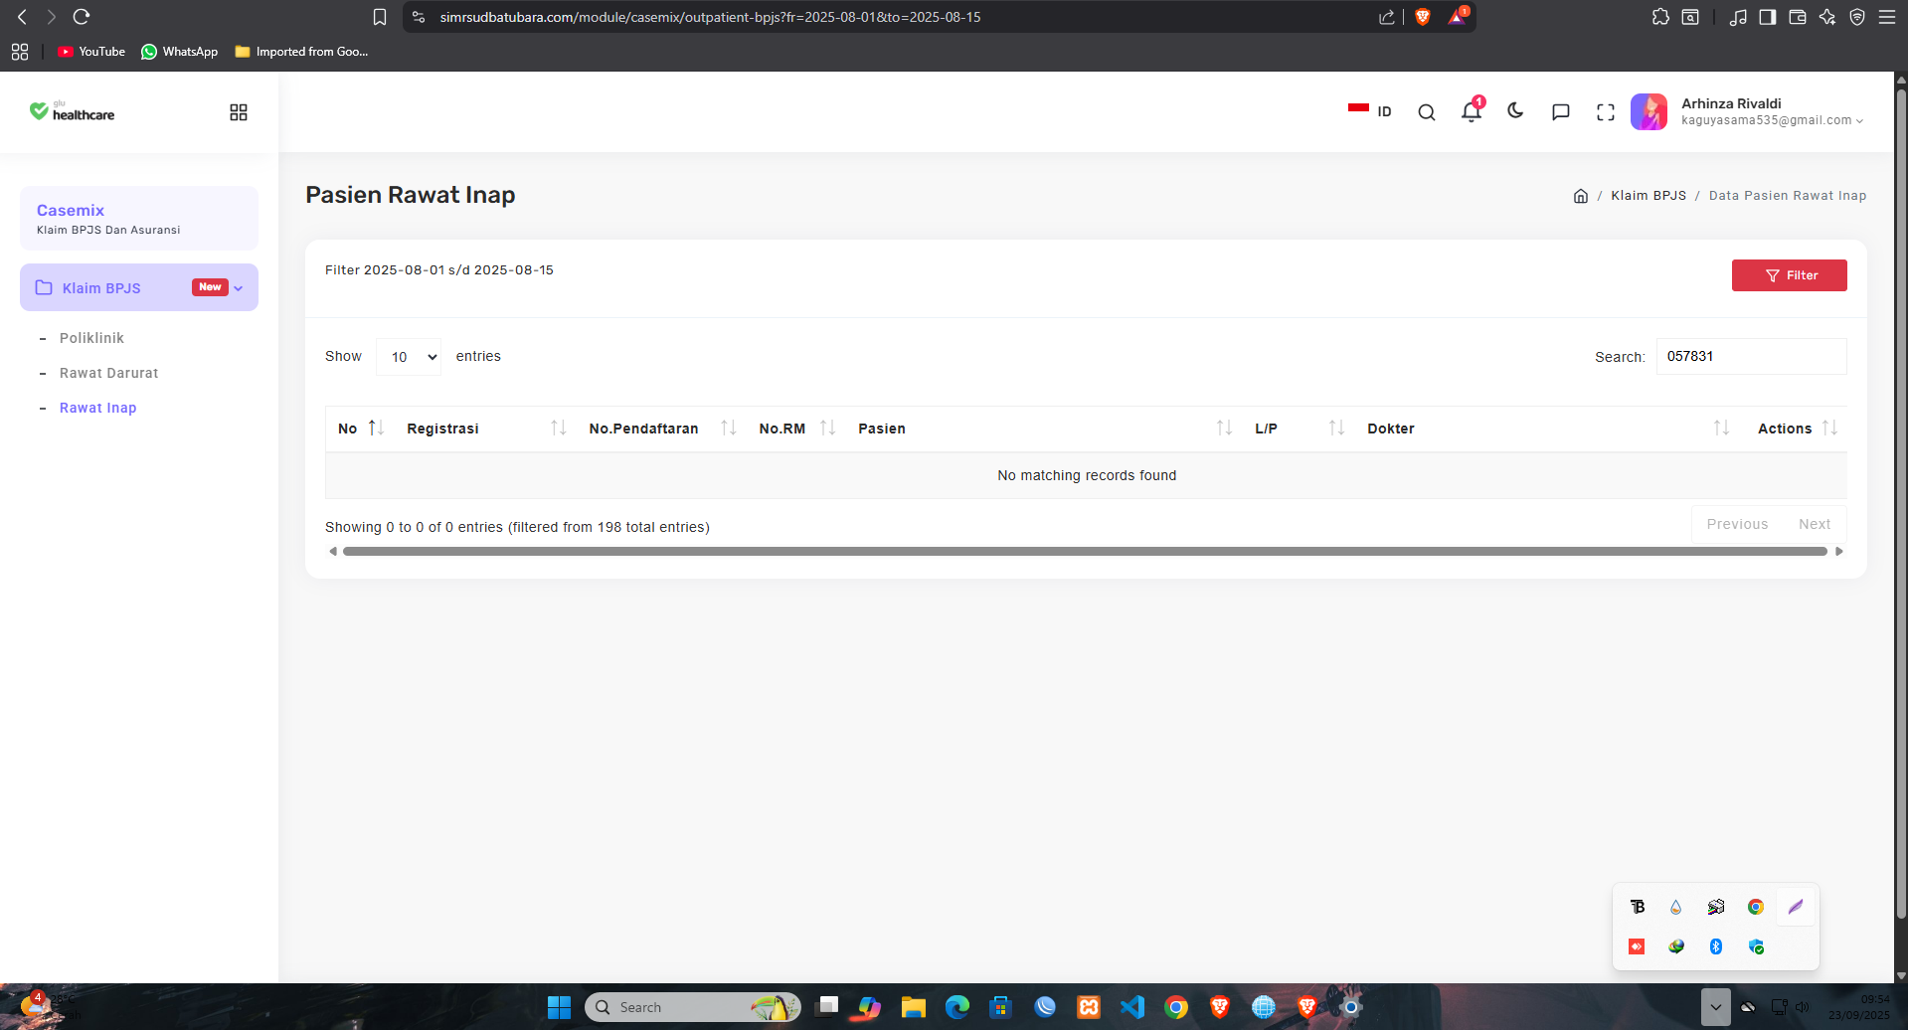Open the entries-per-page dropdown showing 10
Image resolution: width=1908 pixels, height=1030 pixels.
click(x=409, y=357)
